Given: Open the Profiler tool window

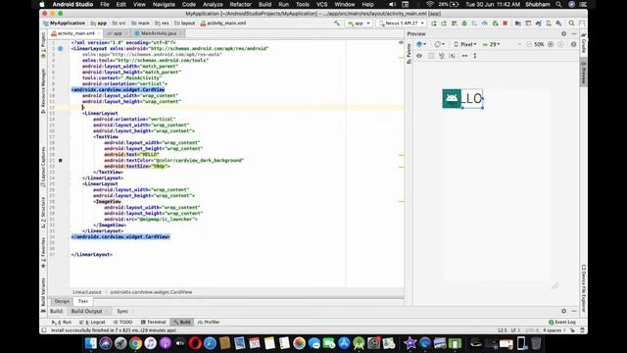Looking at the screenshot, I should pos(209,322).
